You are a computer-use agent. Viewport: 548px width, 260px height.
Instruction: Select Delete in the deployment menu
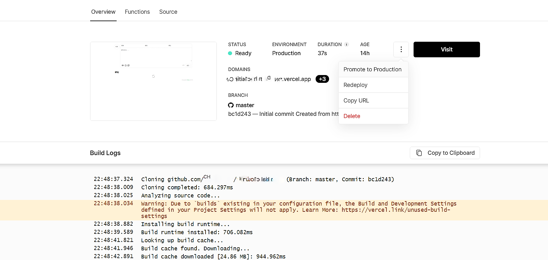click(352, 116)
